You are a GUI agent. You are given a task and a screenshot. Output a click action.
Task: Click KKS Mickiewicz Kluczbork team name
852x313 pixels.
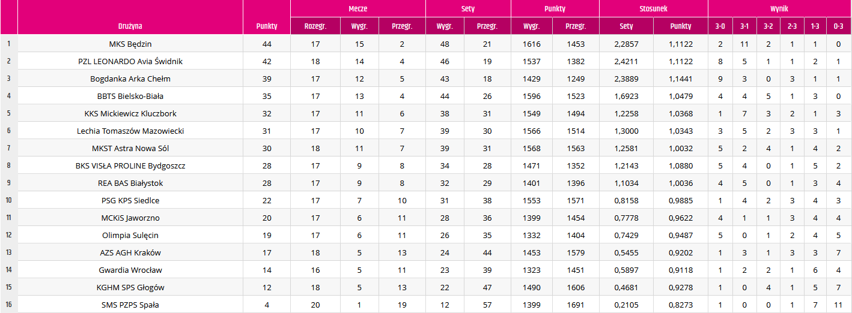(130, 113)
